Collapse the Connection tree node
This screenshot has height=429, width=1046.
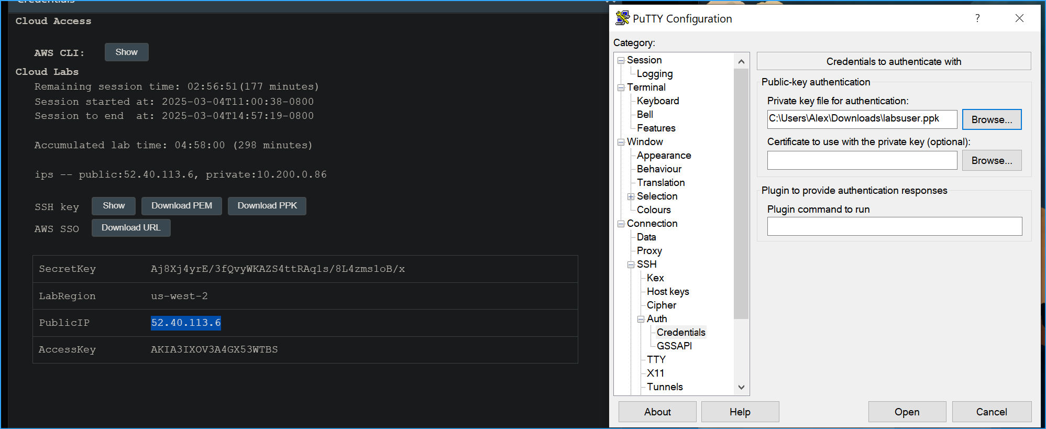pyautogui.click(x=621, y=224)
